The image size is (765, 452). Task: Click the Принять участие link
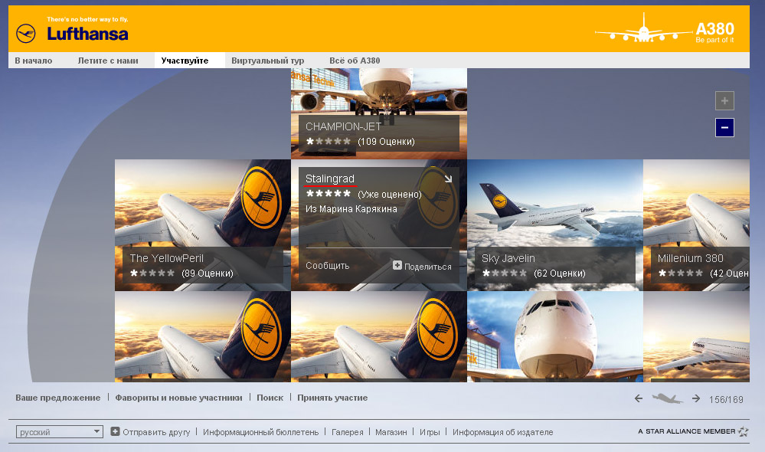(x=333, y=398)
